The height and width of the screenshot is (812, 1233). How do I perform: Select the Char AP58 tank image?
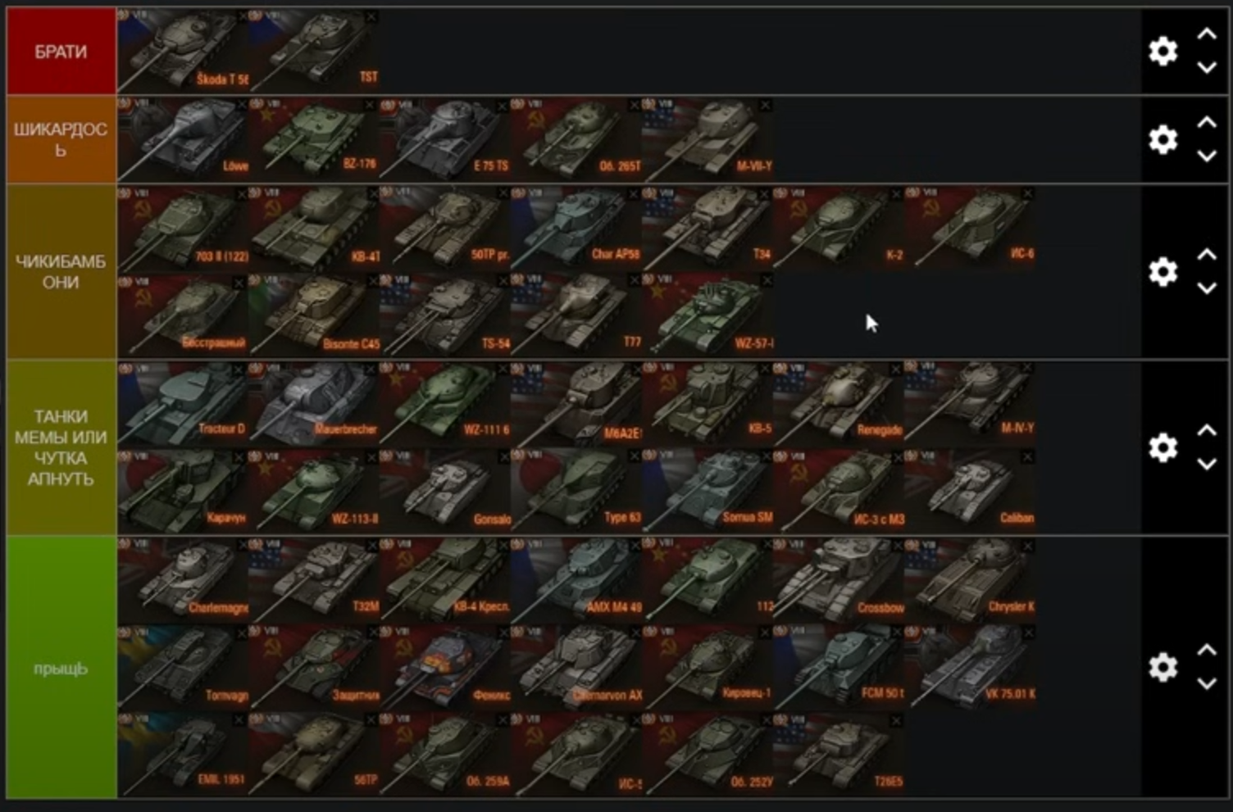coord(576,227)
